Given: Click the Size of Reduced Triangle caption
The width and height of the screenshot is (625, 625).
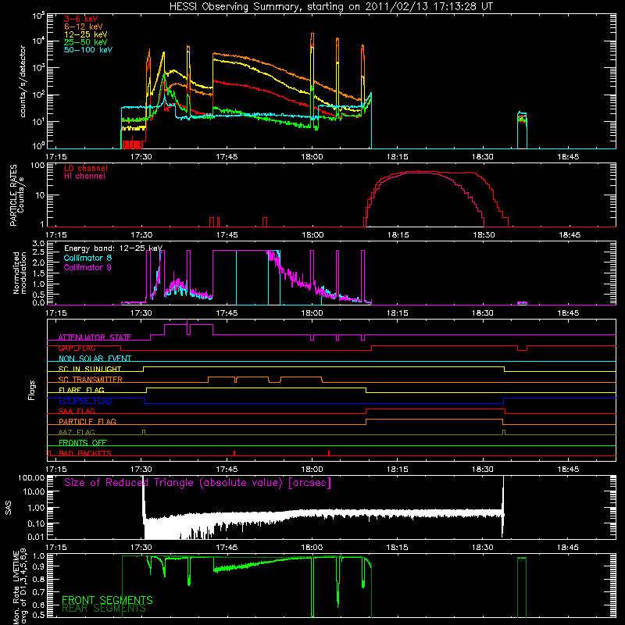Looking at the screenshot, I should point(198,483).
